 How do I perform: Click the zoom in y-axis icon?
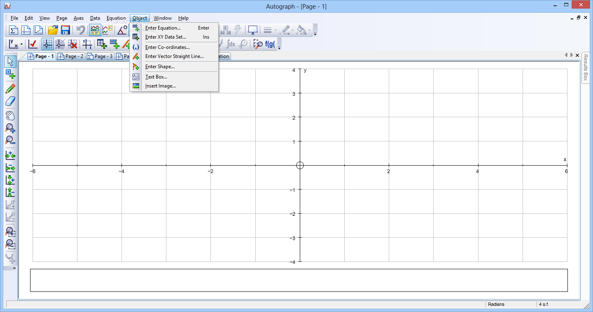[10, 180]
